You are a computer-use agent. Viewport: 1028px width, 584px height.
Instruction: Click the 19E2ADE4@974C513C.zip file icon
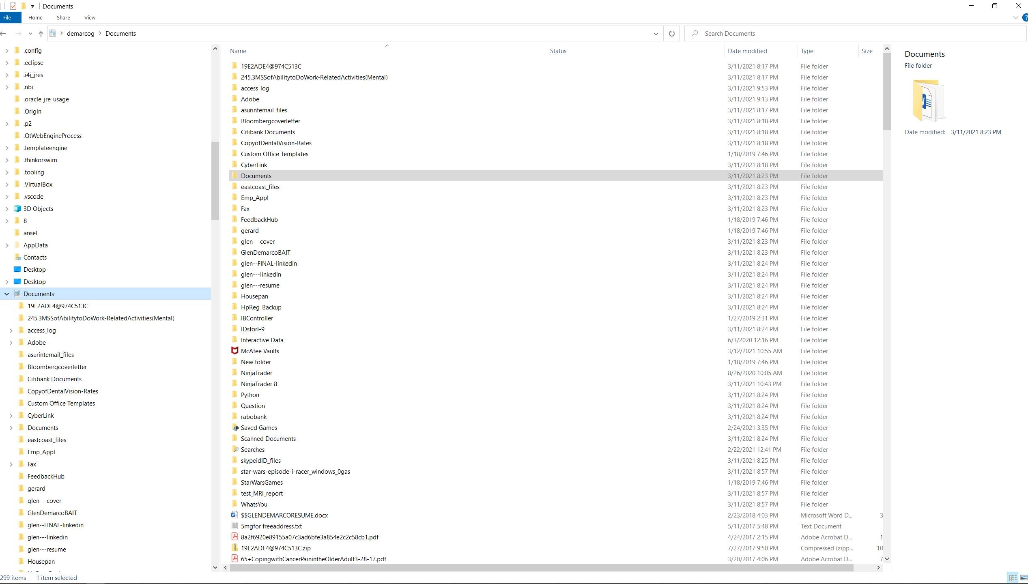pyautogui.click(x=234, y=548)
